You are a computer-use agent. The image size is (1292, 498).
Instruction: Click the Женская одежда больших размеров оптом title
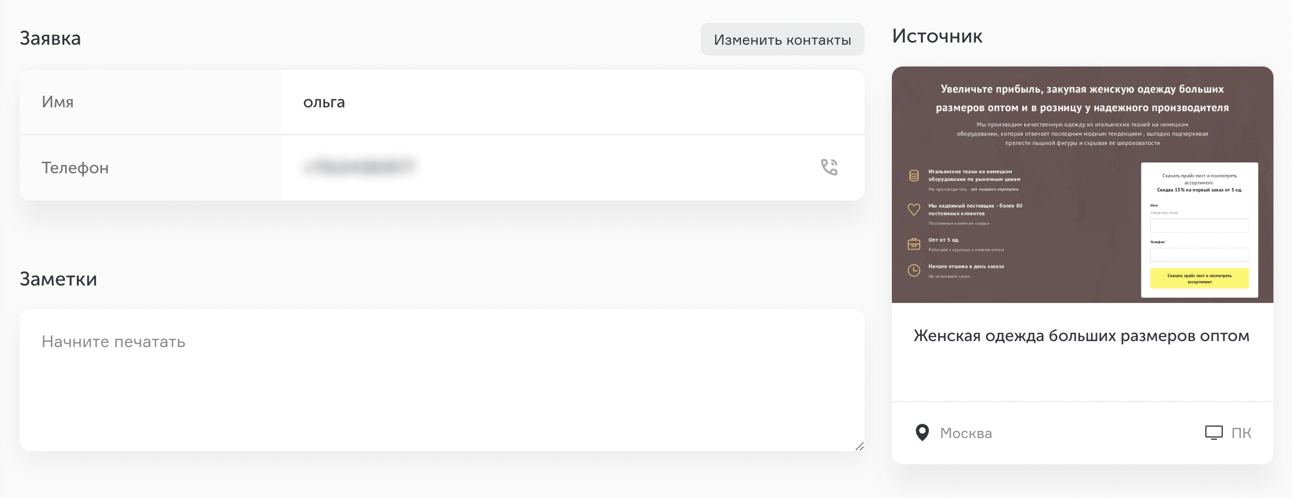coord(1082,336)
